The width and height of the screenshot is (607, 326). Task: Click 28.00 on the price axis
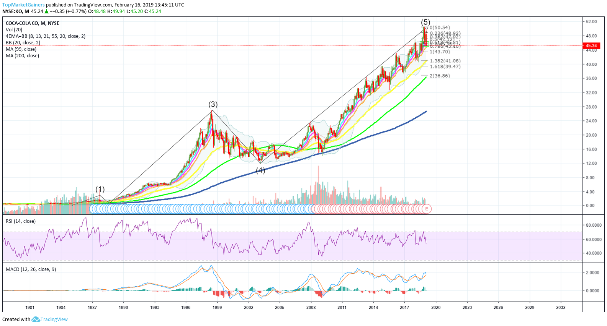(x=591, y=107)
